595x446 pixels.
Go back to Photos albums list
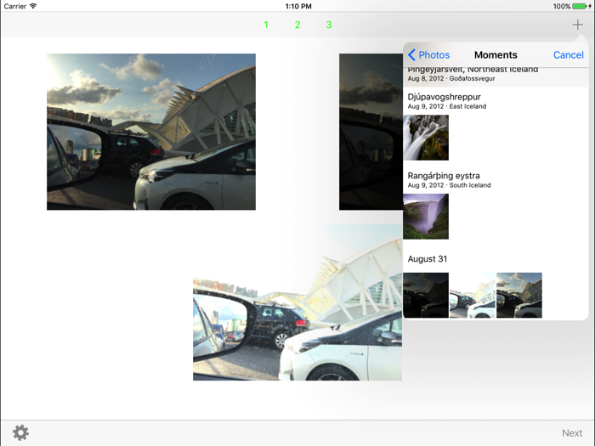[429, 55]
